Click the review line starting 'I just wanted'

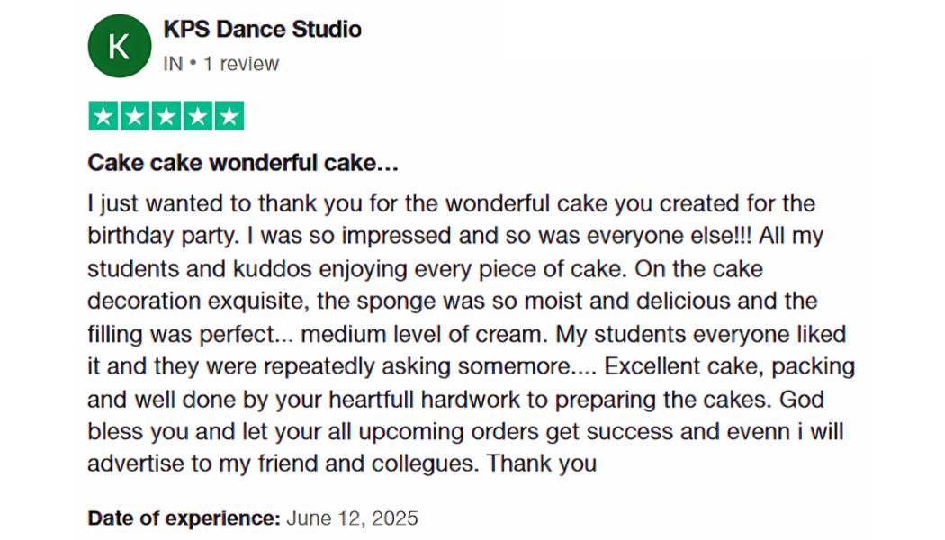point(452,203)
